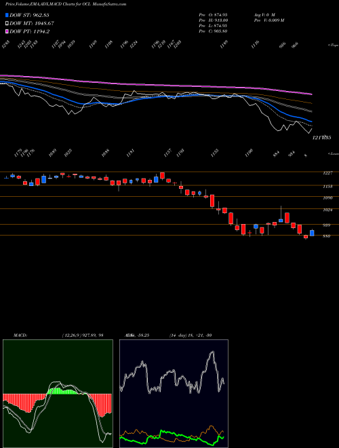Click the 'Pre O: 874.95' open value
Screen dimensions: 339x448
point(213,14)
